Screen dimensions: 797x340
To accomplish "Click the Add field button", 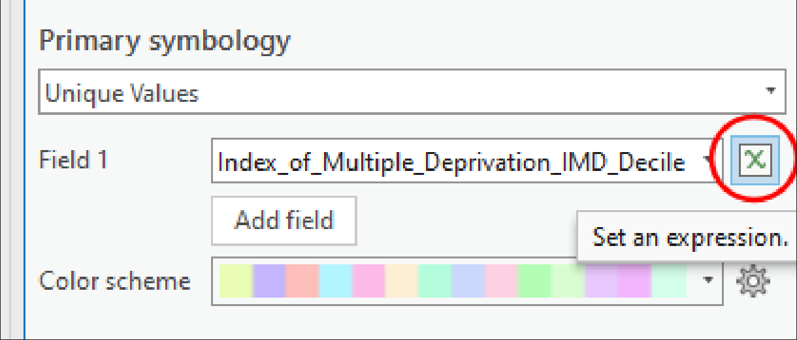I will pos(284,221).
